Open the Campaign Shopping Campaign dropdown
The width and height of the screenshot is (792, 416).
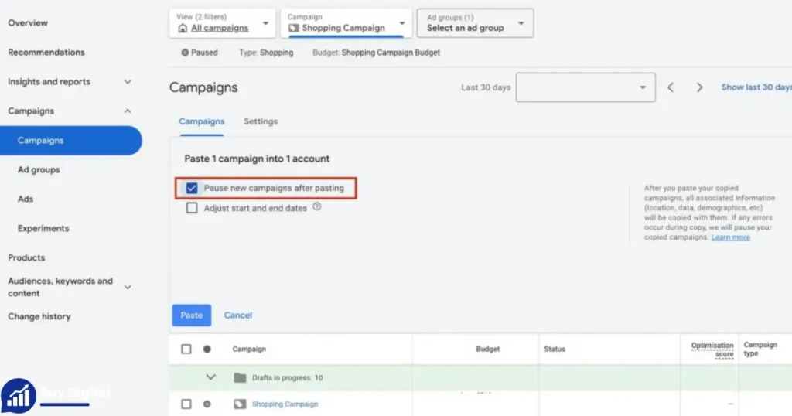pyautogui.click(x=346, y=23)
